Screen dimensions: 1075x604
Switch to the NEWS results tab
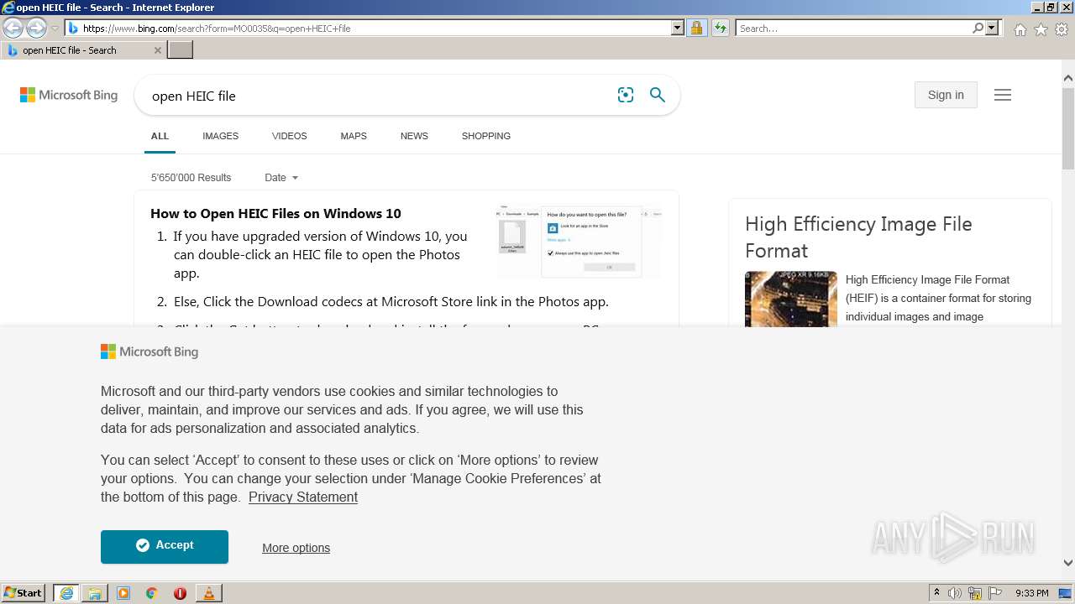[414, 136]
